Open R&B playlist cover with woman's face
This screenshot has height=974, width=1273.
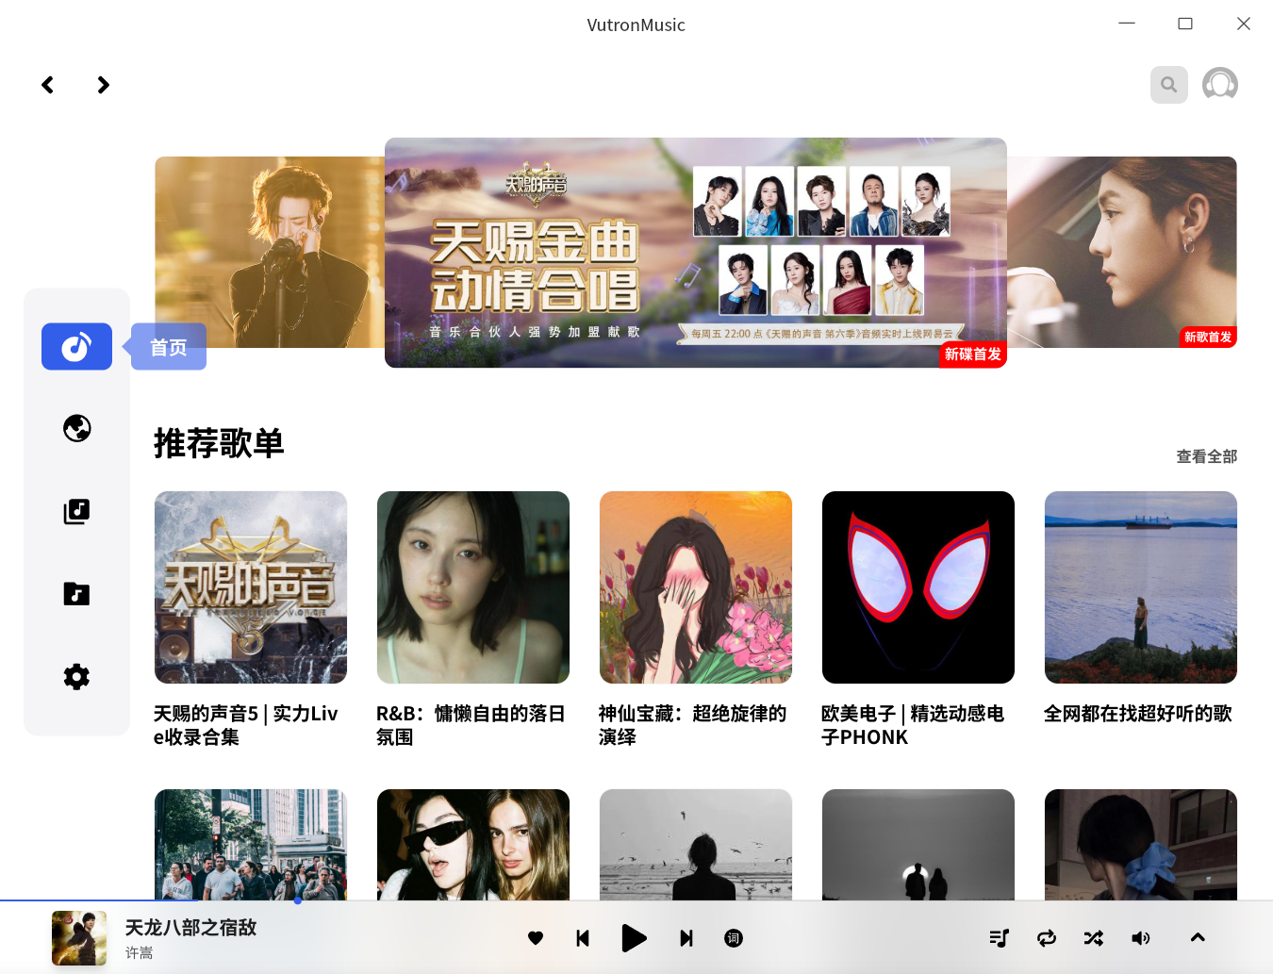[x=473, y=587]
